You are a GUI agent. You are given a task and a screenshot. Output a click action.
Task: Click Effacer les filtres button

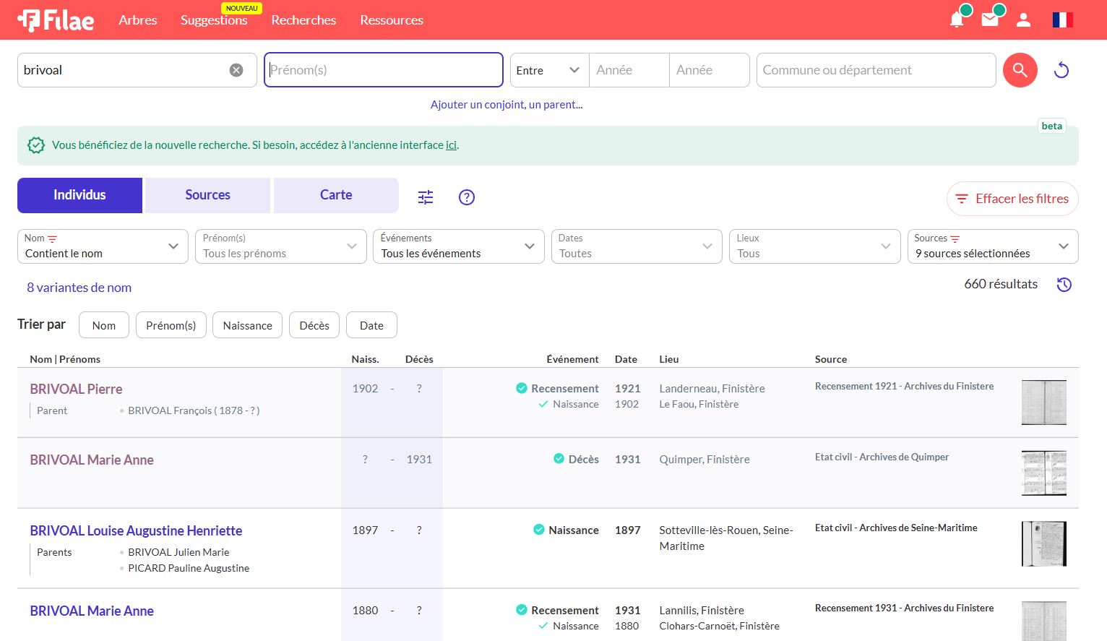[x=1012, y=199]
